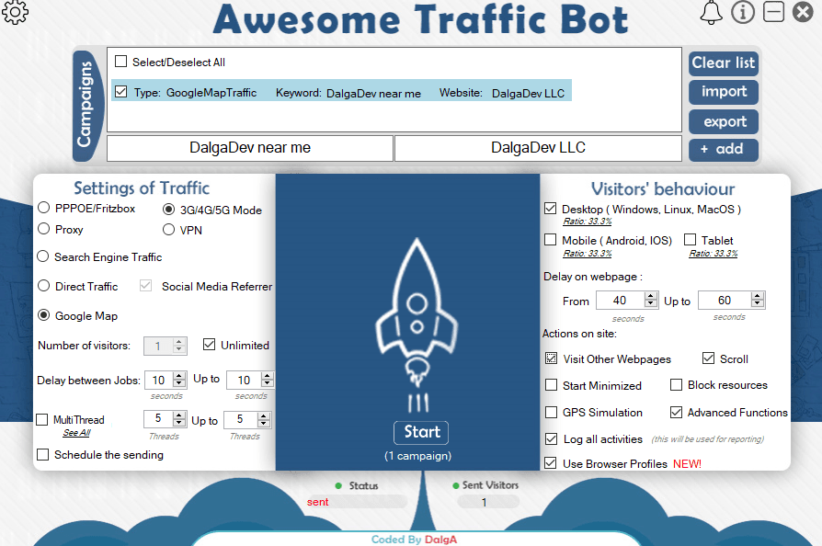The image size is (822, 546).
Task: Enable the MultiThread checkbox
Action: tap(42, 420)
